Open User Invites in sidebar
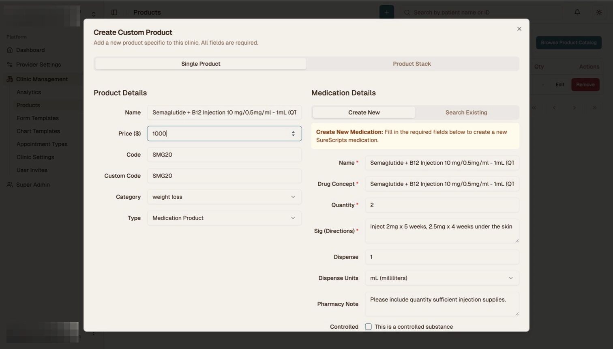This screenshot has width=613, height=349. pyautogui.click(x=32, y=170)
